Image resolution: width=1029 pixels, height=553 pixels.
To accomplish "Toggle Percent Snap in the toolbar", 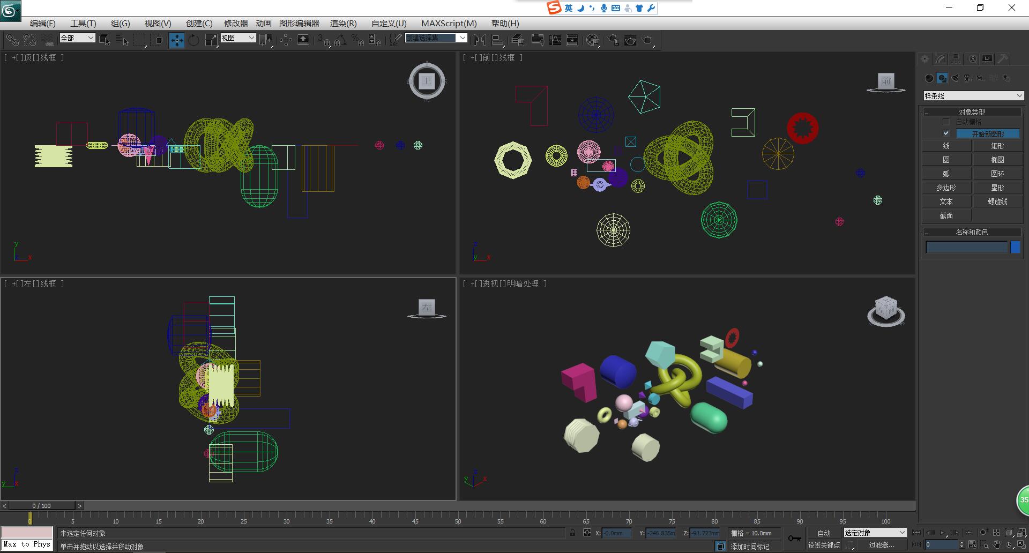I will (358, 40).
